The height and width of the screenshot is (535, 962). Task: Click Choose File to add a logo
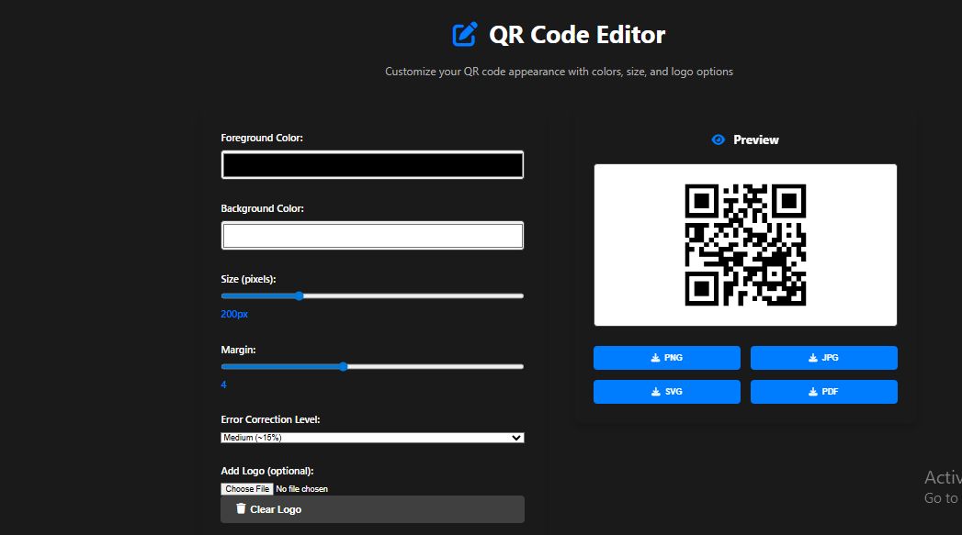246,489
